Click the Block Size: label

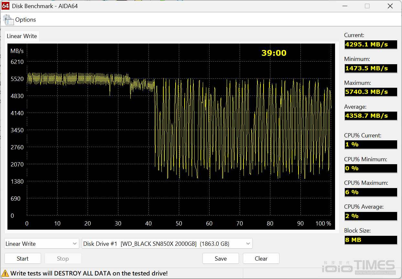point(357,231)
